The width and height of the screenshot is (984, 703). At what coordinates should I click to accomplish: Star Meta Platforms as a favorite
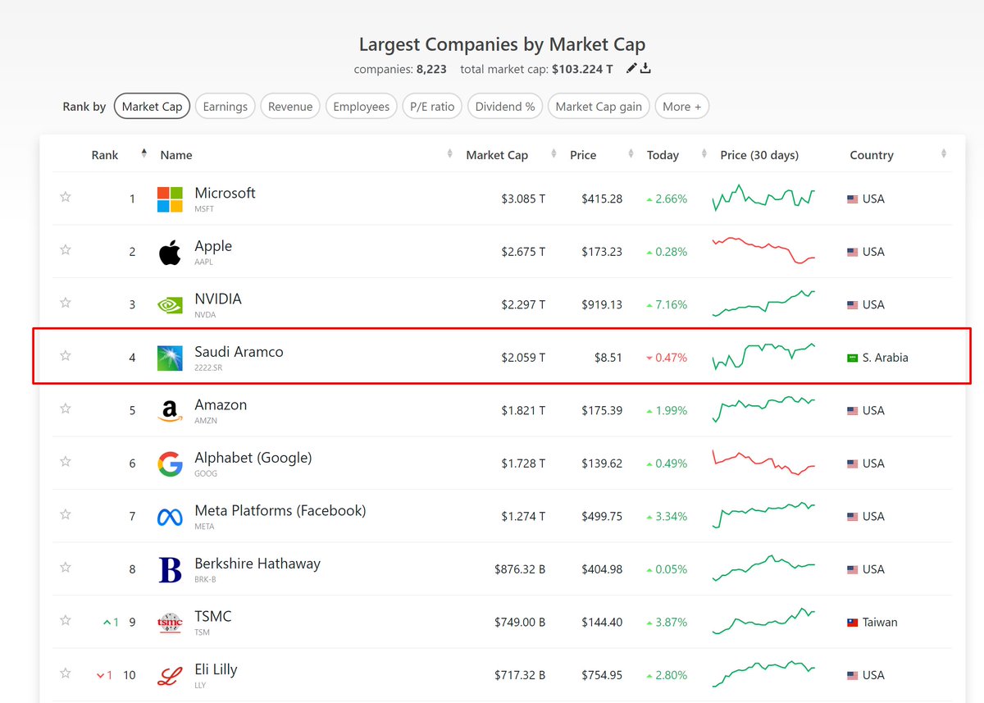coord(66,514)
